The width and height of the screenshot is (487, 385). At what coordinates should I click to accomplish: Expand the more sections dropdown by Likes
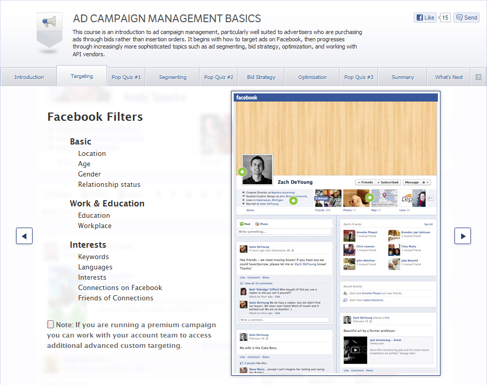coord(431,198)
